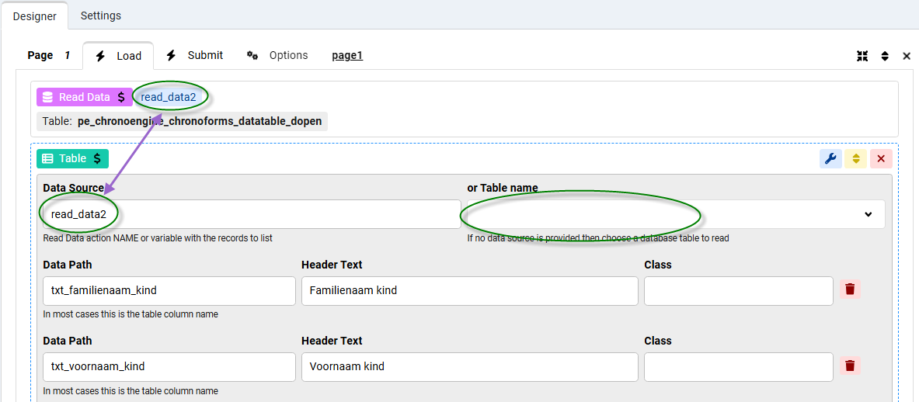Click the page1 name link
919x402 pixels.
347,56
